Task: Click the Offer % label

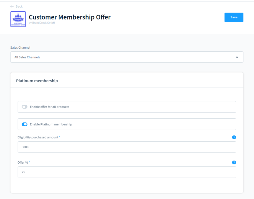Action: point(23,162)
